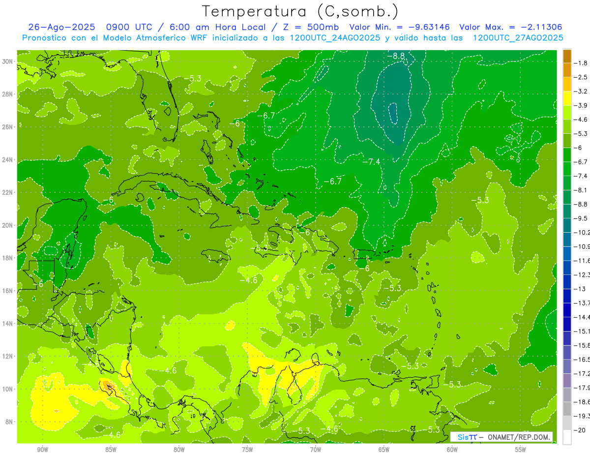The height and width of the screenshot is (456, 590).
Task: Click the yellow legend swatch between -3.2 and -3.9
Action: tap(567, 98)
